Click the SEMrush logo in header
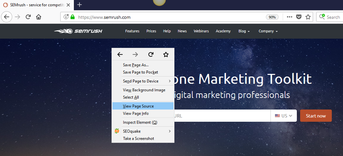343x156 pixels. 78,31
